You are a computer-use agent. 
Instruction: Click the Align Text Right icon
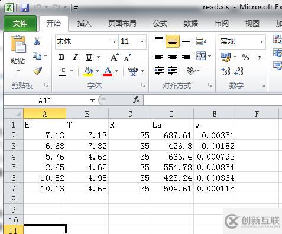click(186, 56)
